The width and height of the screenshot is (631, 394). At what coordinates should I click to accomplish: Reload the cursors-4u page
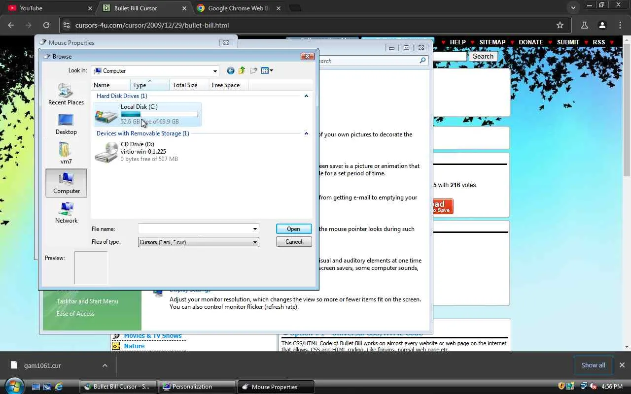(x=46, y=25)
